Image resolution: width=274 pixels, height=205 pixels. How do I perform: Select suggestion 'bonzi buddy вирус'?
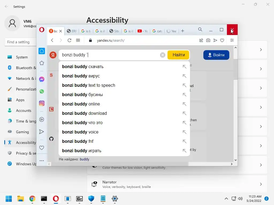[x=124, y=76]
